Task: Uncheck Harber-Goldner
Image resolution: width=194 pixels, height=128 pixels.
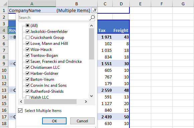Action: 27,73
